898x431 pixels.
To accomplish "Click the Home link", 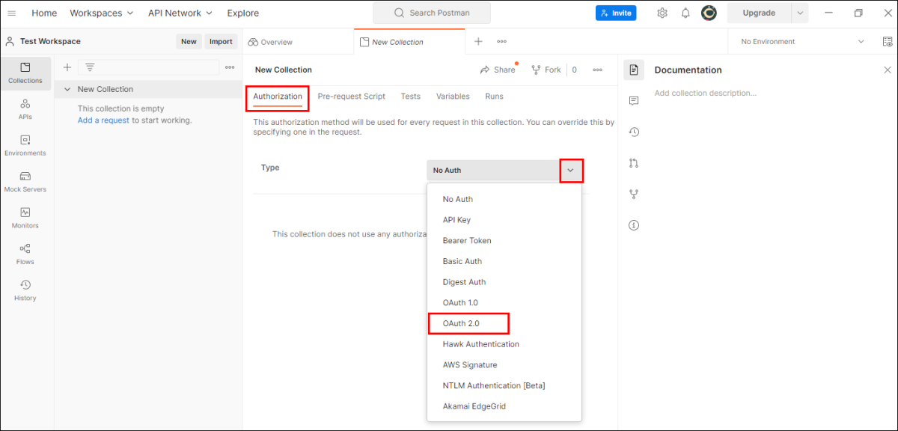I will coord(44,13).
